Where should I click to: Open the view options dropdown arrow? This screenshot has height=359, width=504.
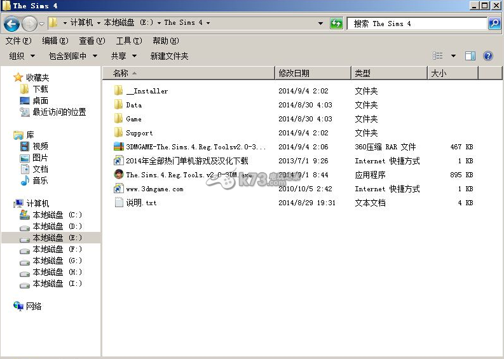point(453,56)
